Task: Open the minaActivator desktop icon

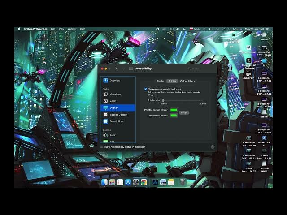Action: pyautogui.click(x=264, y=141)
